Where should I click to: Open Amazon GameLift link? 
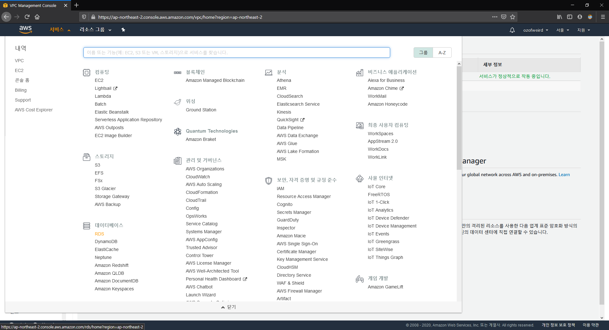[385, 287]
